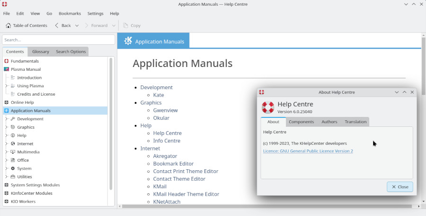Click the KDE logo in page header
Image resolution: width=426 pixels, height=216 pixels.
click(128, 41)
